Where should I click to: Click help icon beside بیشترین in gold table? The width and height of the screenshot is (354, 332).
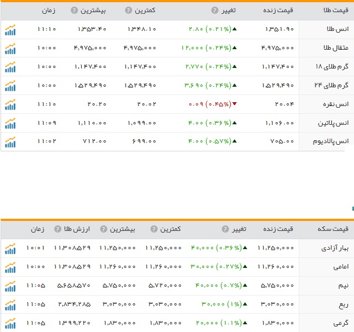(74, 10)
